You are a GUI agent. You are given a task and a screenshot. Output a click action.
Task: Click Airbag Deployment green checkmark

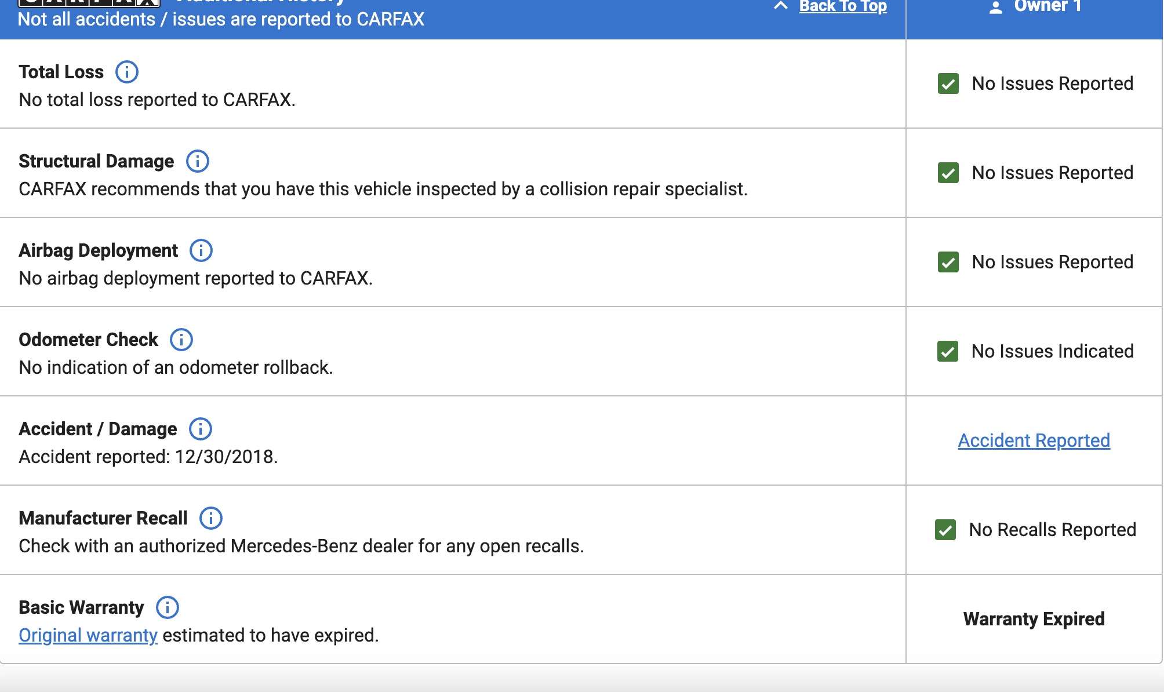948,262
